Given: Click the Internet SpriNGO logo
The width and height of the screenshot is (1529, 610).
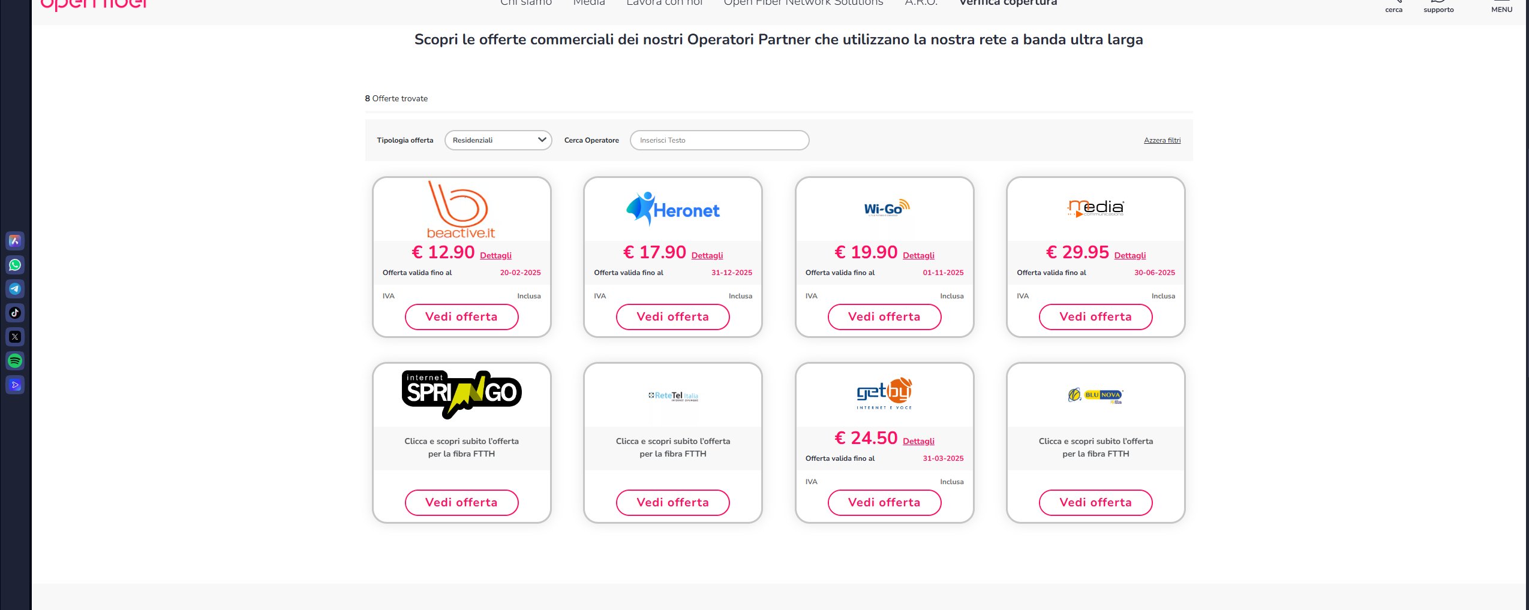Looking at the screenshot, I should click(461, 394).
